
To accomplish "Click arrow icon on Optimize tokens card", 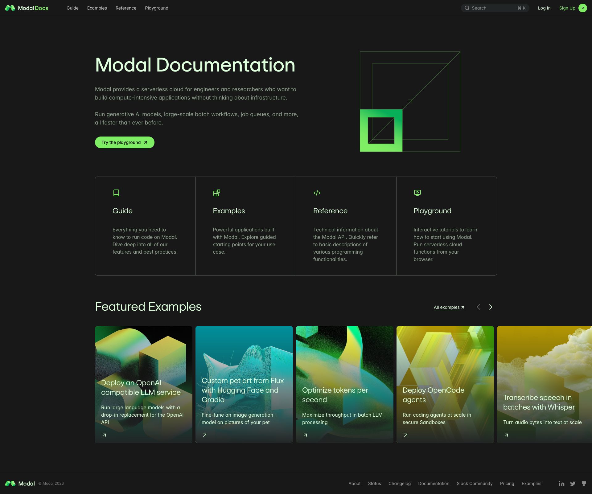I will pos(305,435).
